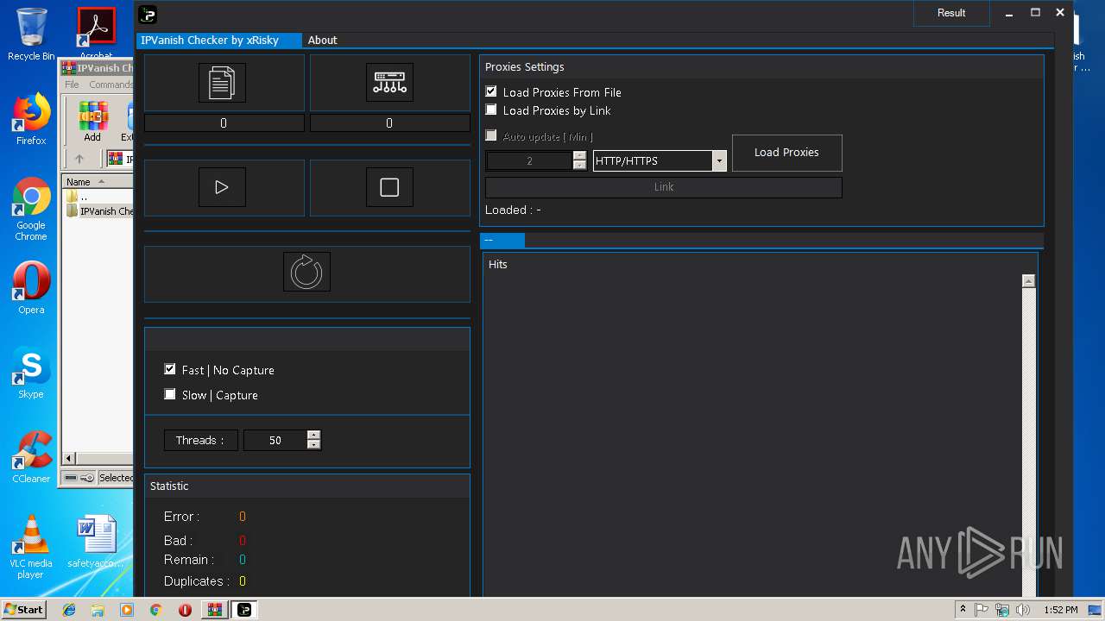This screenshot has height=621, width=1105.
Task: Click IPVanish Checker taskbar icon
Action: [244, 610]
